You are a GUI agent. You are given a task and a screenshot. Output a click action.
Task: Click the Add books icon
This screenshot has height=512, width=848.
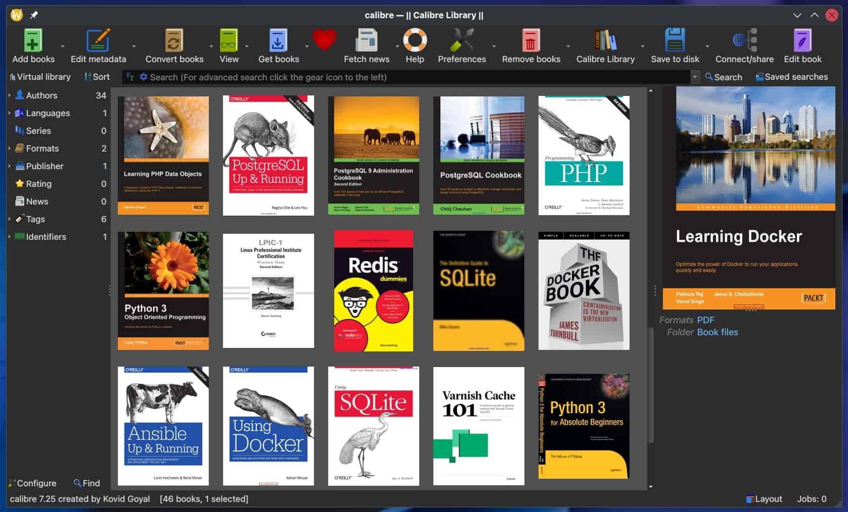[x=31, y=40]
